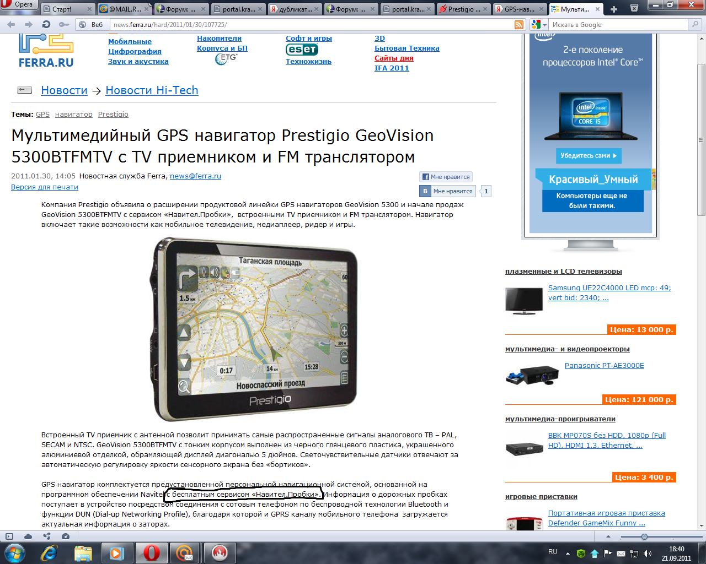Open the Google search engine dropdown

[x=539, y=25]
